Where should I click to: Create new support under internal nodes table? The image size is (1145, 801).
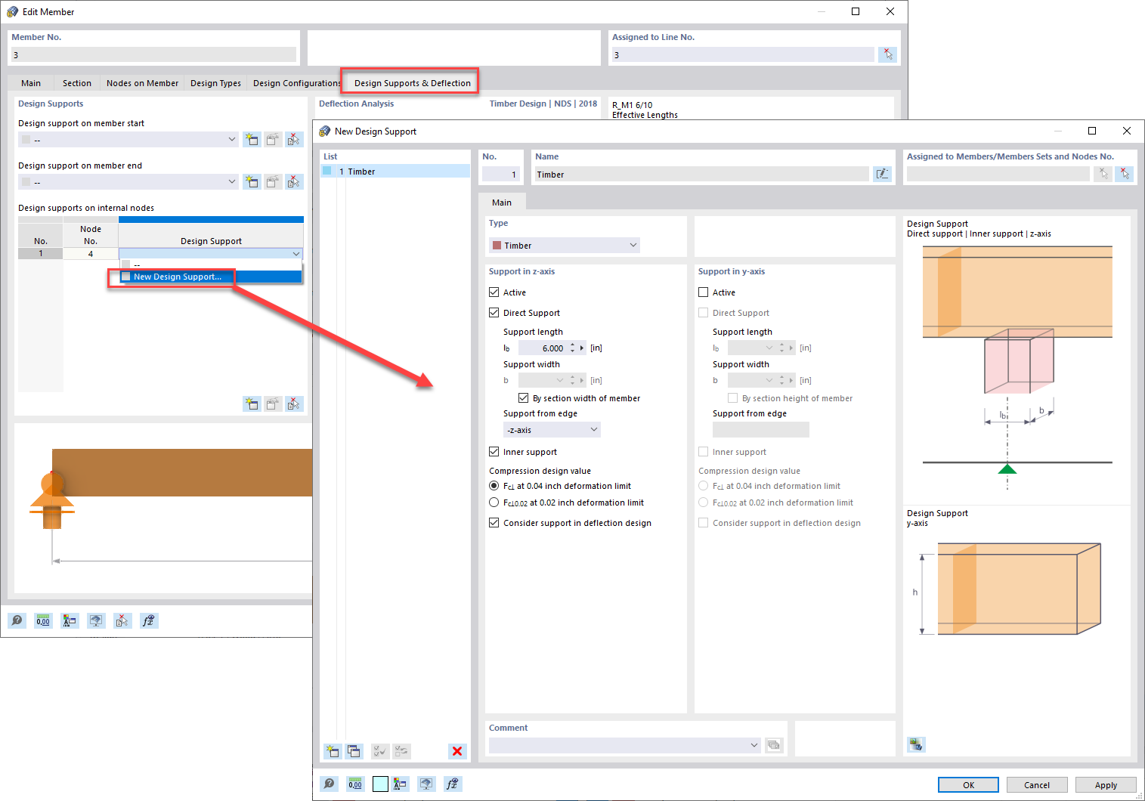(x=252, y=404)
